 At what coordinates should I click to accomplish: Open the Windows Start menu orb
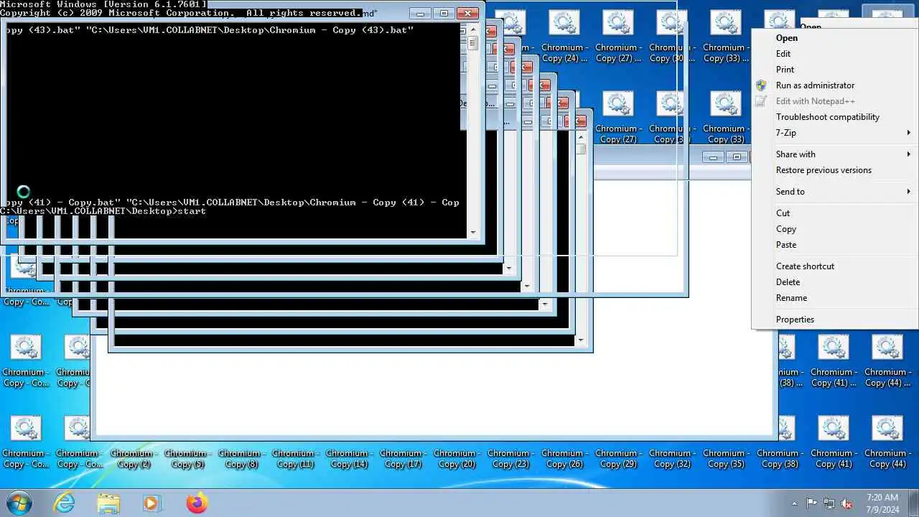[19, 503]
